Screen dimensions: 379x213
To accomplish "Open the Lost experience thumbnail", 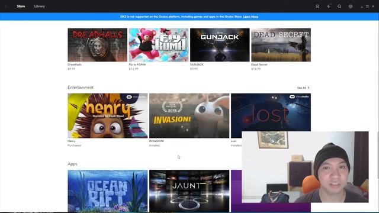I will [x=271, y=112].
